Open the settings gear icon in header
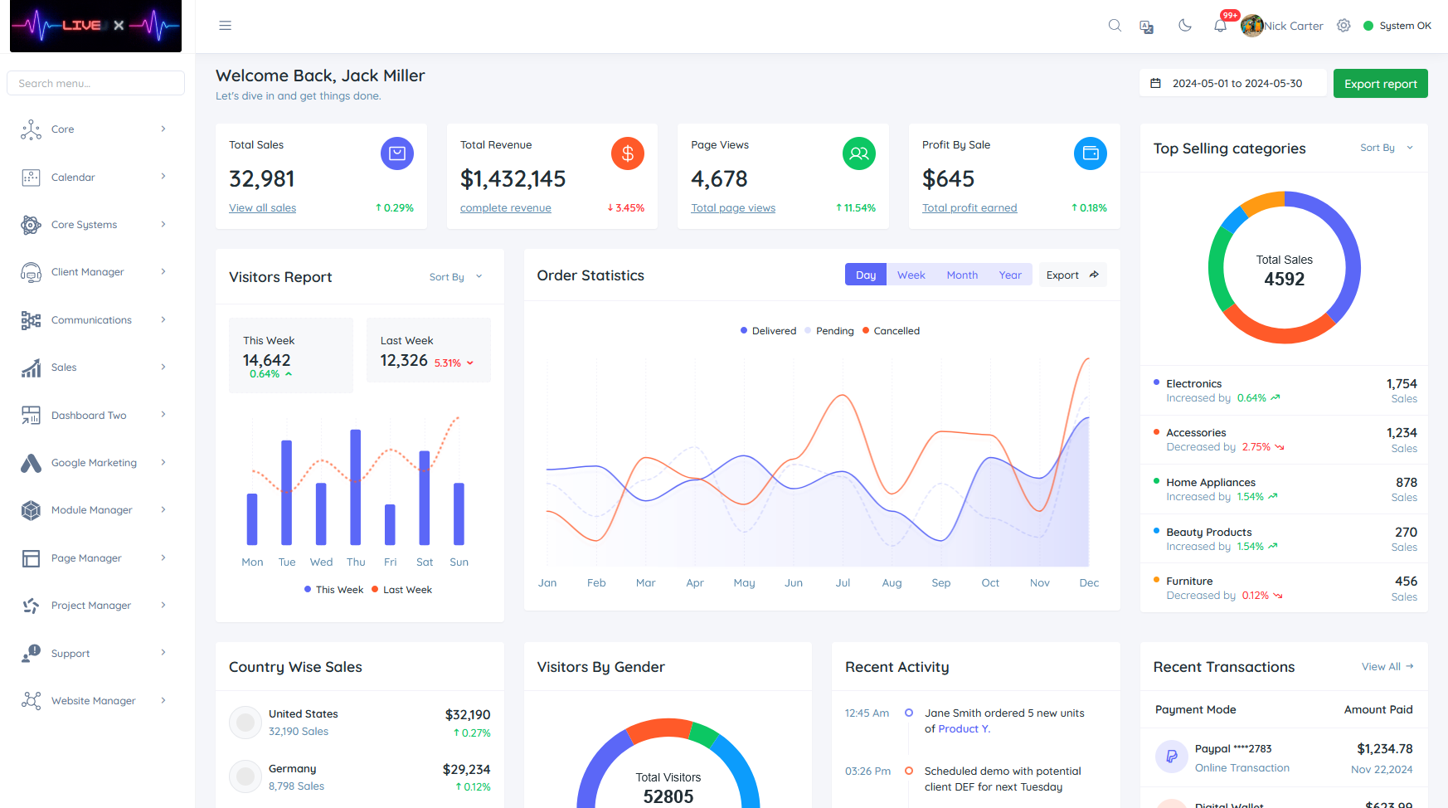 click(x=1344, y=26)
